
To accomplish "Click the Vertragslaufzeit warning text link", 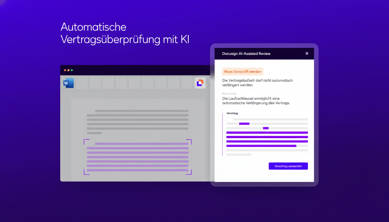I will [x=257, y=83].
